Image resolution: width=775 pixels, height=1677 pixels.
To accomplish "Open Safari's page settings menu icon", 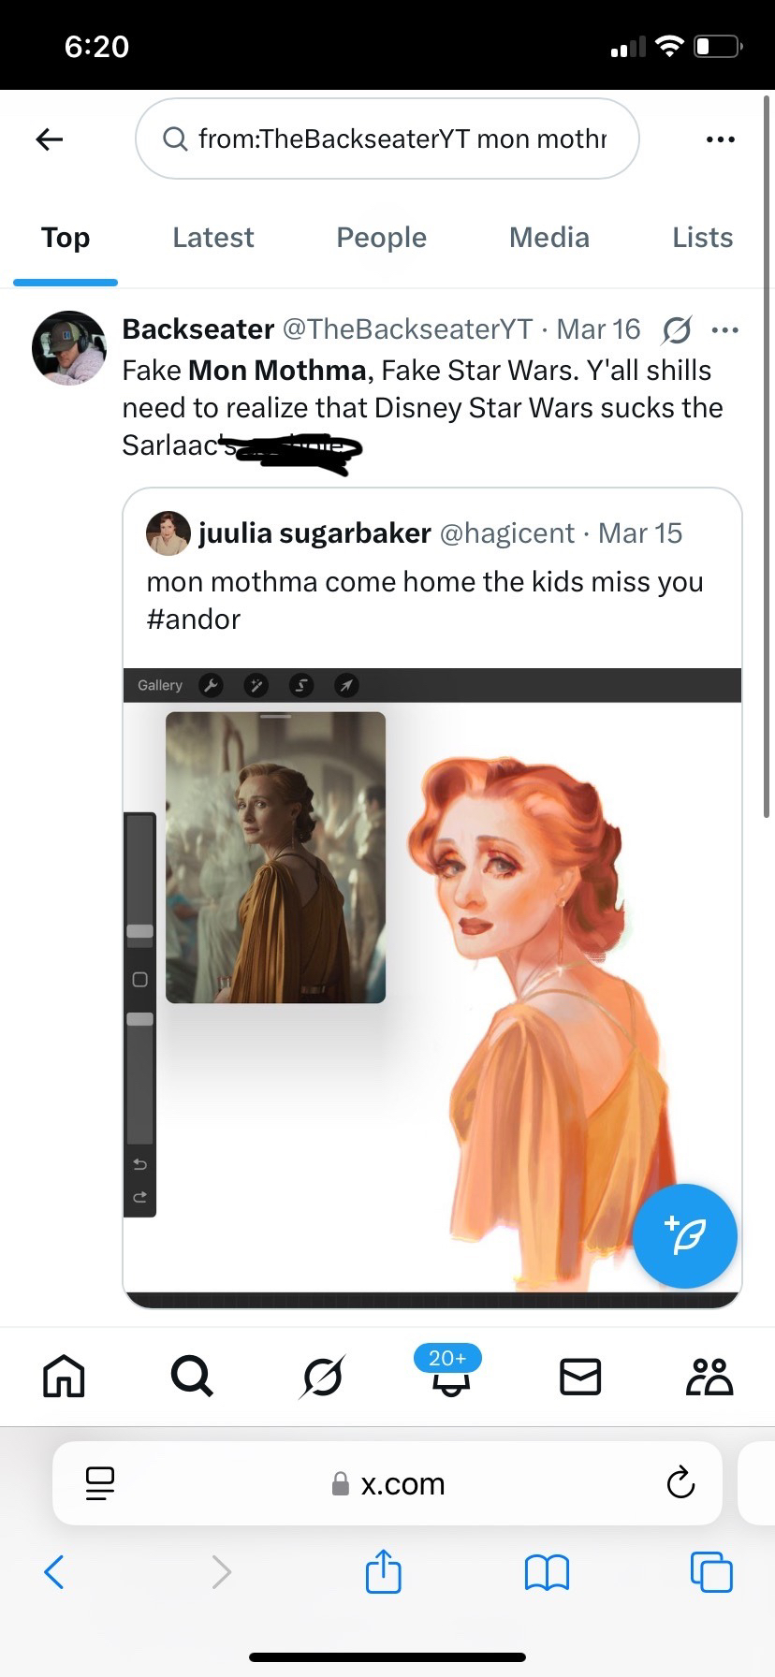I will 99,1483.
